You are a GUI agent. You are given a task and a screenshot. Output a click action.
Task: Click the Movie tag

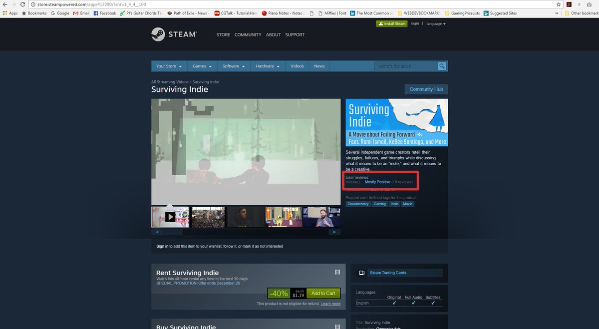(408, 204)
